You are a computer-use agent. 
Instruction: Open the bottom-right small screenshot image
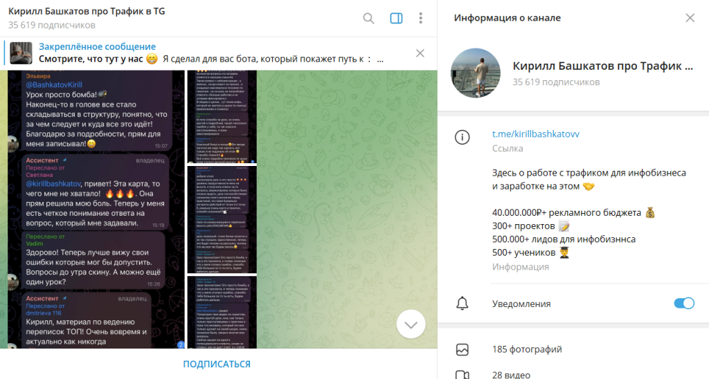[222, 312]
